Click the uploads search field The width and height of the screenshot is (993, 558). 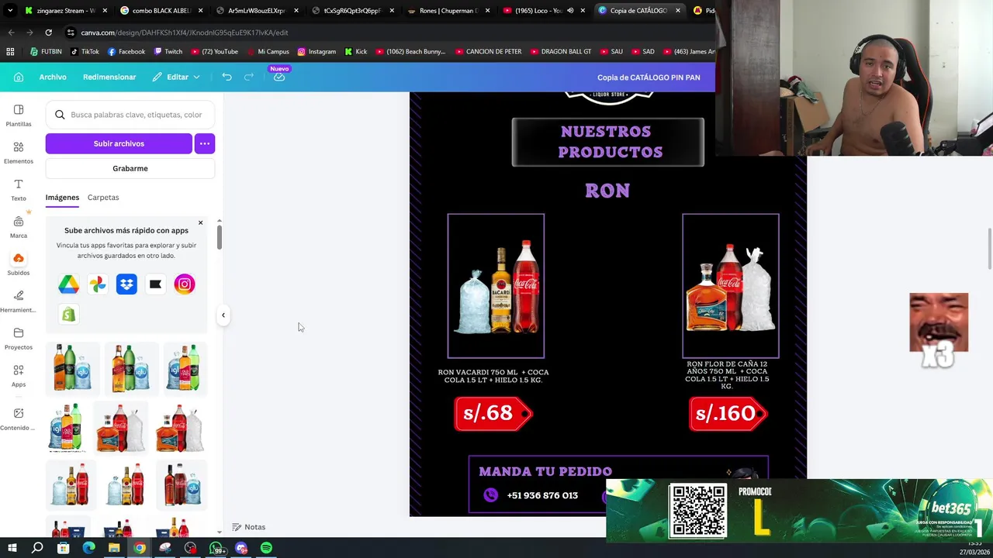130,115
